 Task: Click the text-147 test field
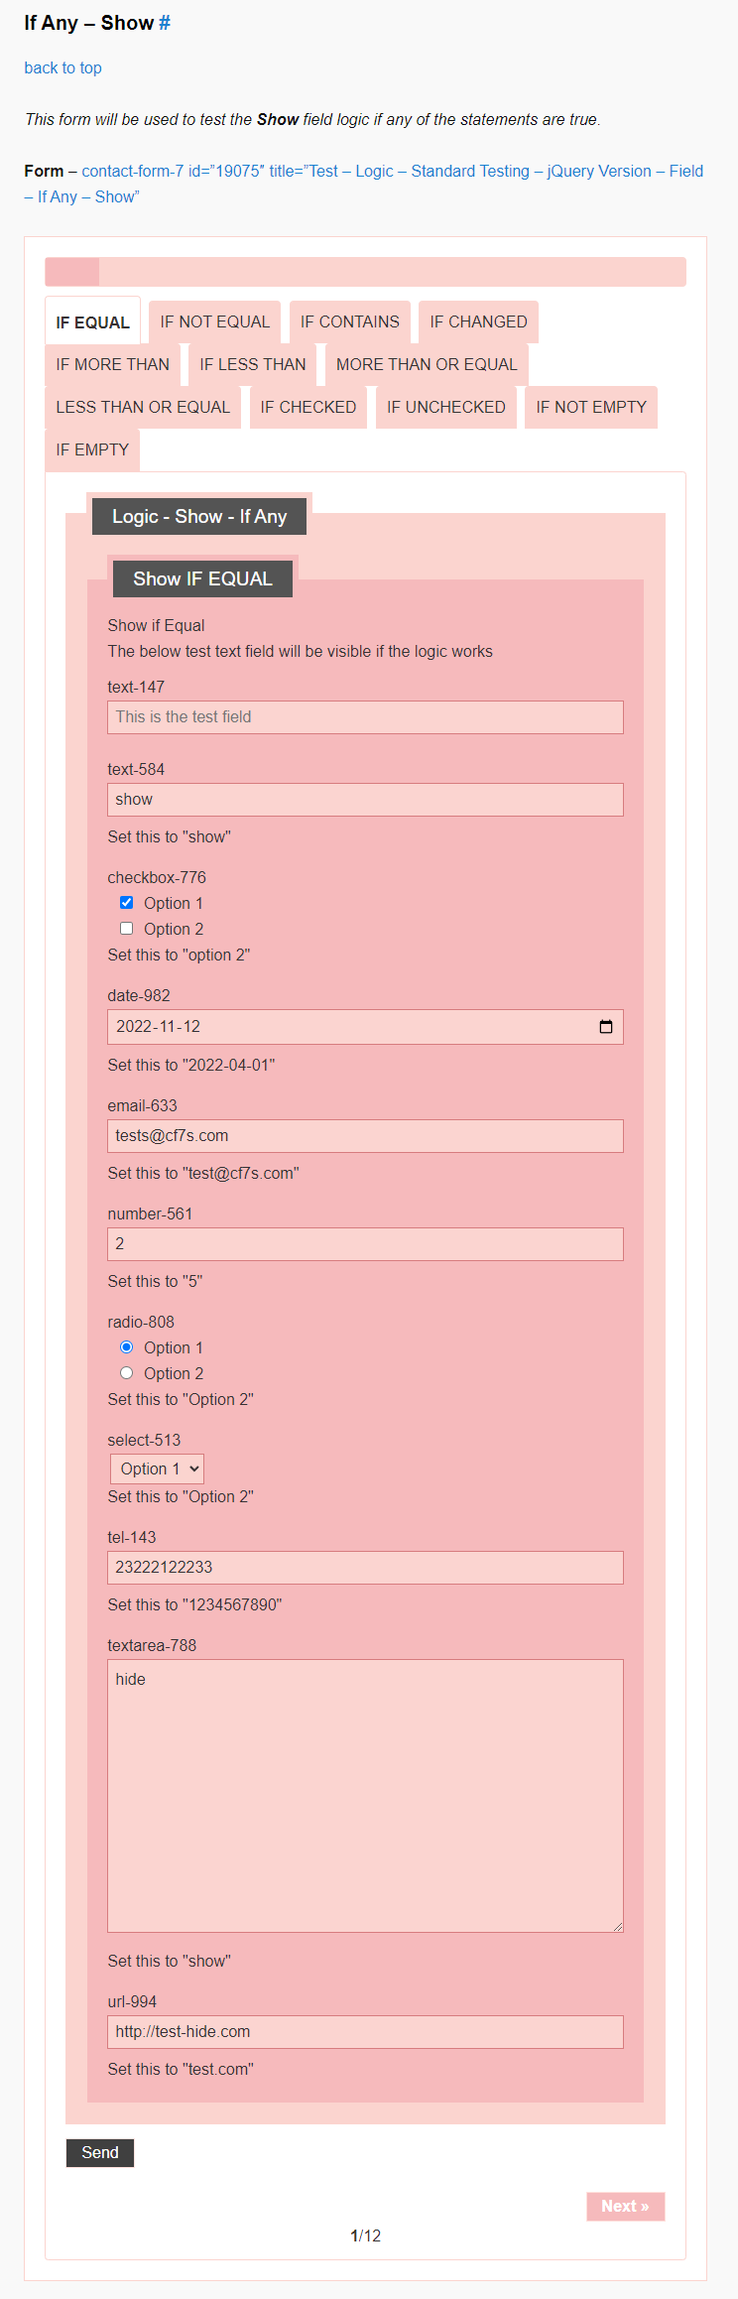(x=365, y=717)
